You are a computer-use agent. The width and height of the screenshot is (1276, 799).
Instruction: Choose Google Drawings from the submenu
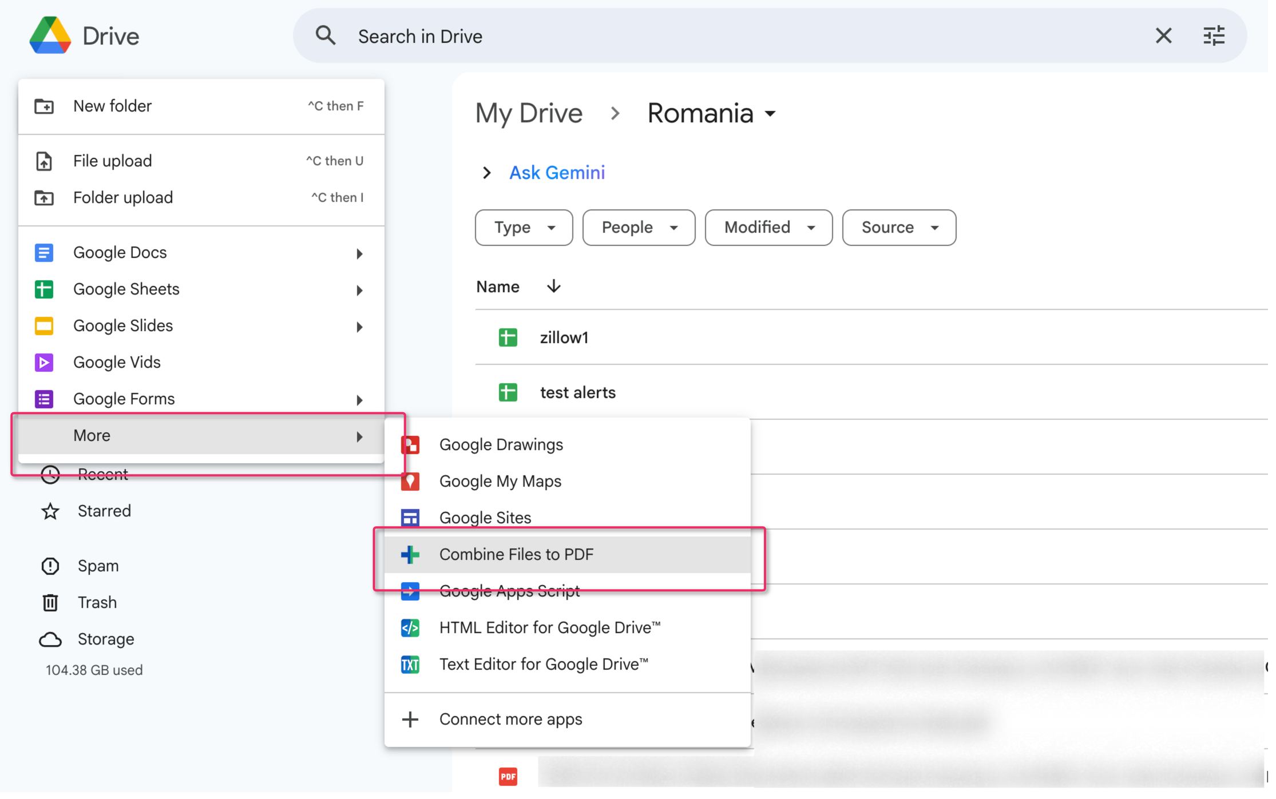point(501,445)
